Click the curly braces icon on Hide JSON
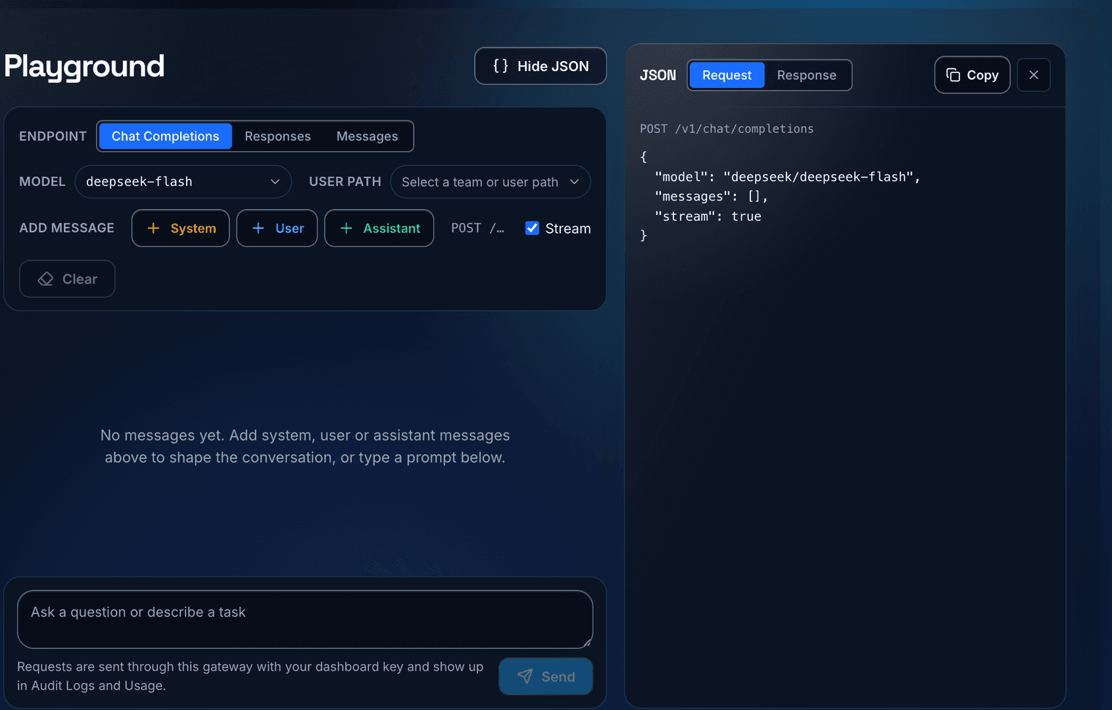This screenshot has height=710, width=1112. click(x=500, y=66)
